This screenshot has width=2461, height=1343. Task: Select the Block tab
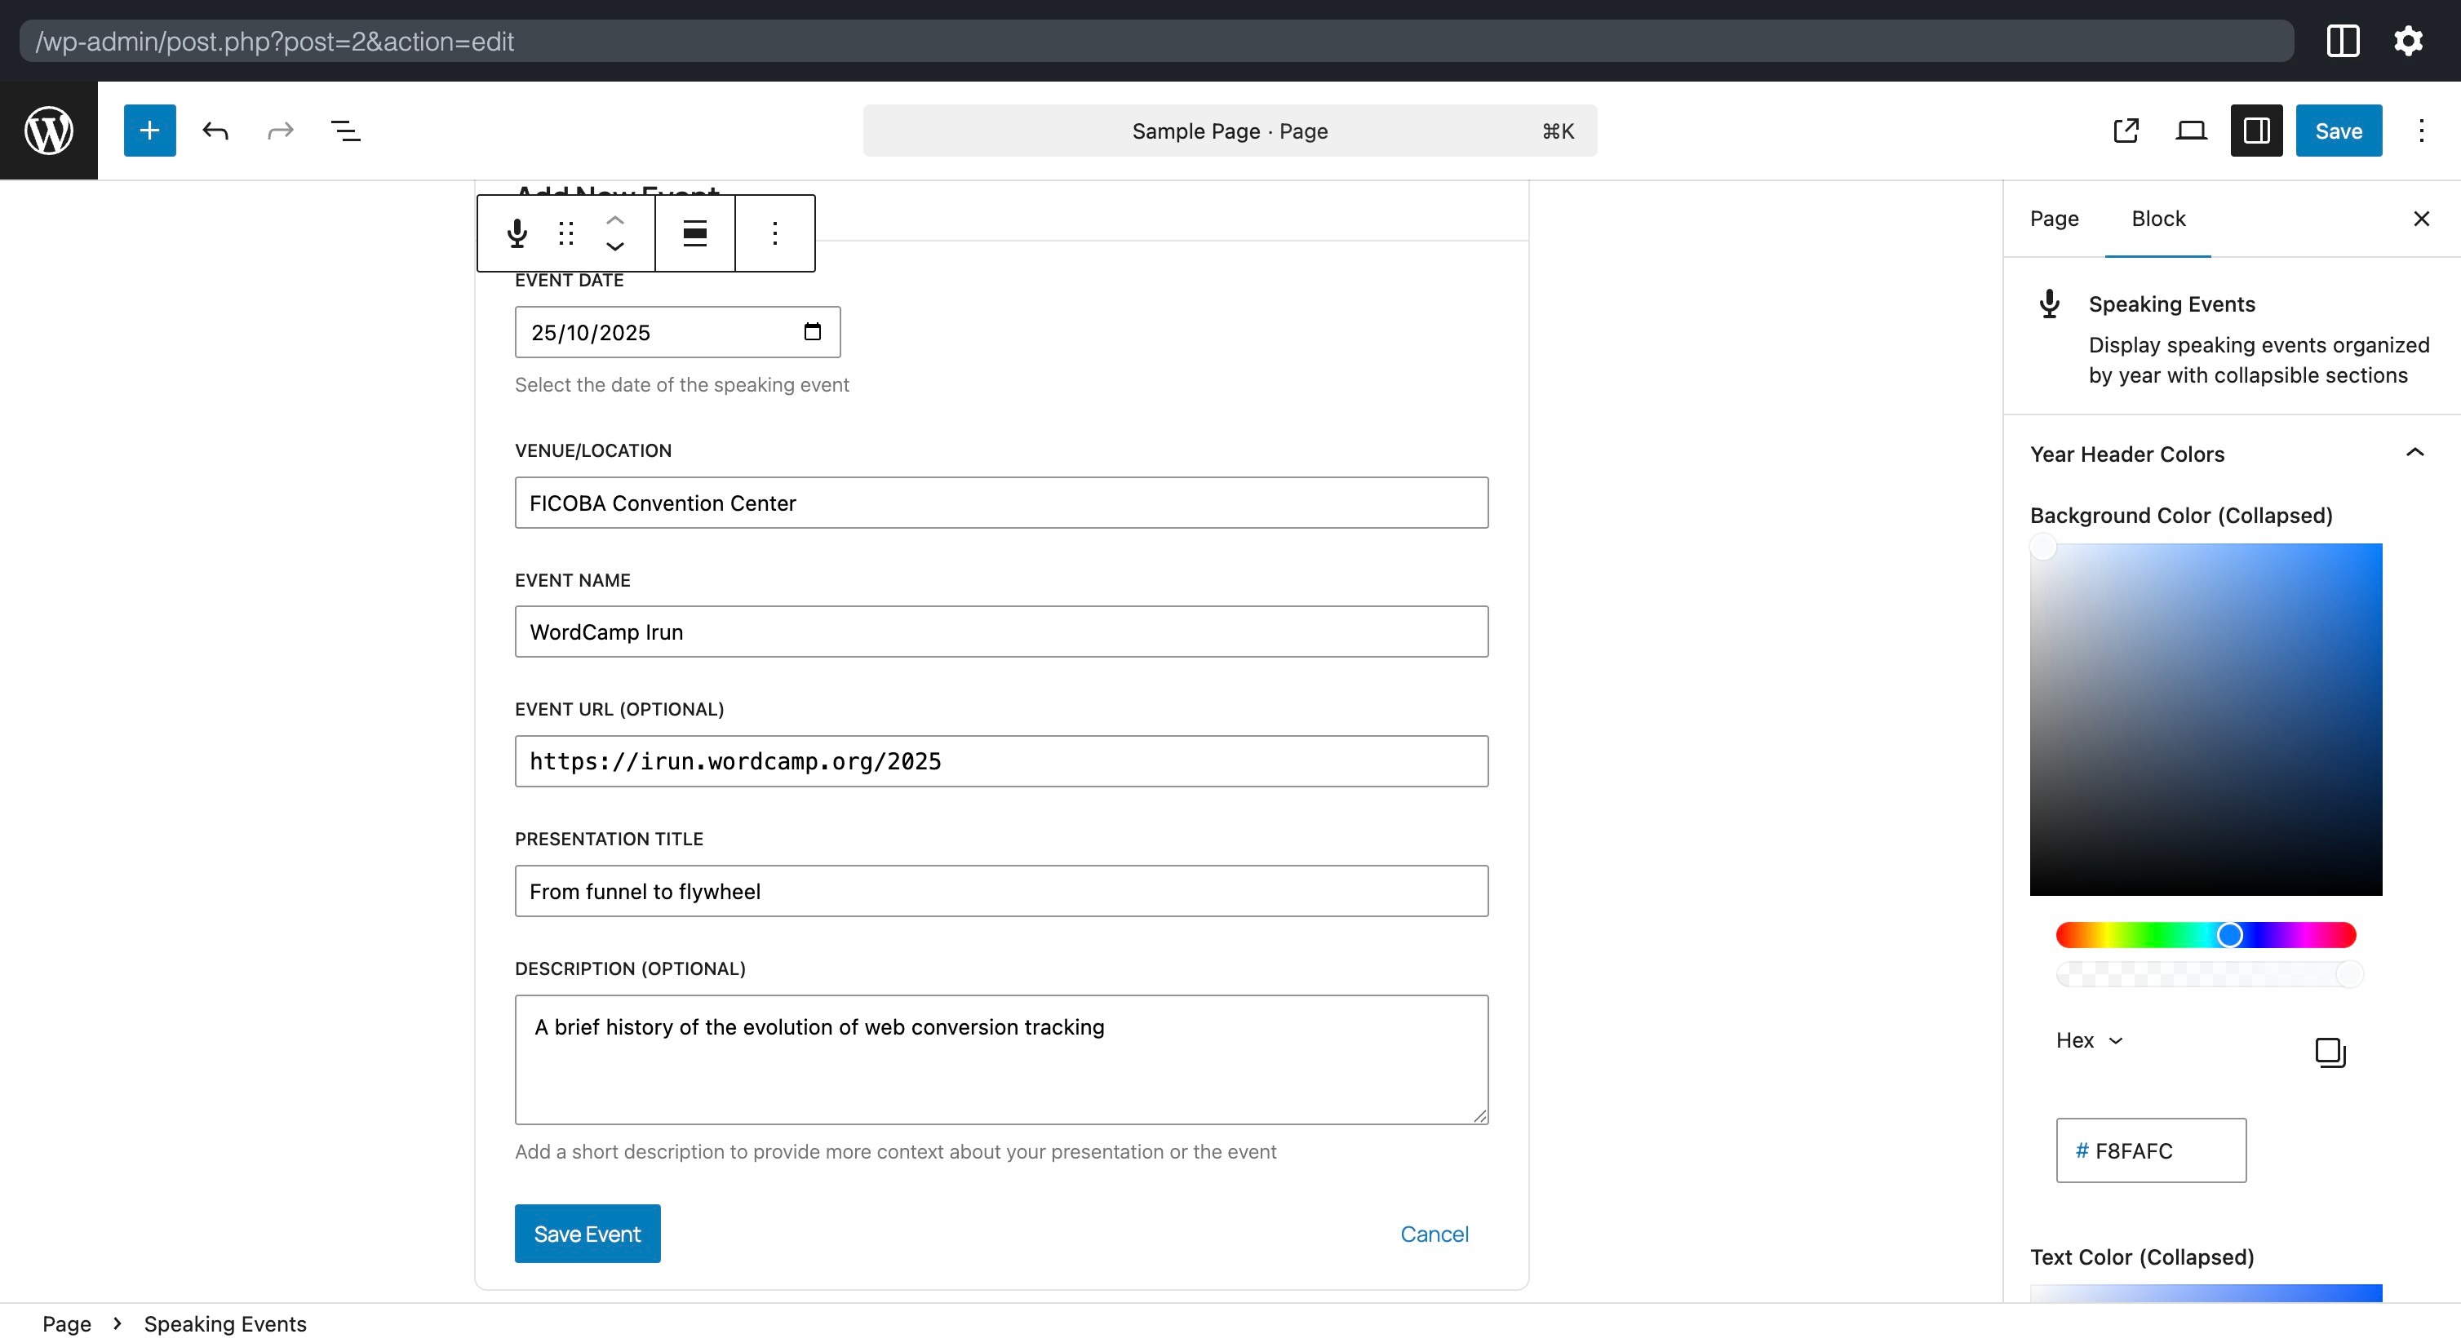[x=2158, y=219]
